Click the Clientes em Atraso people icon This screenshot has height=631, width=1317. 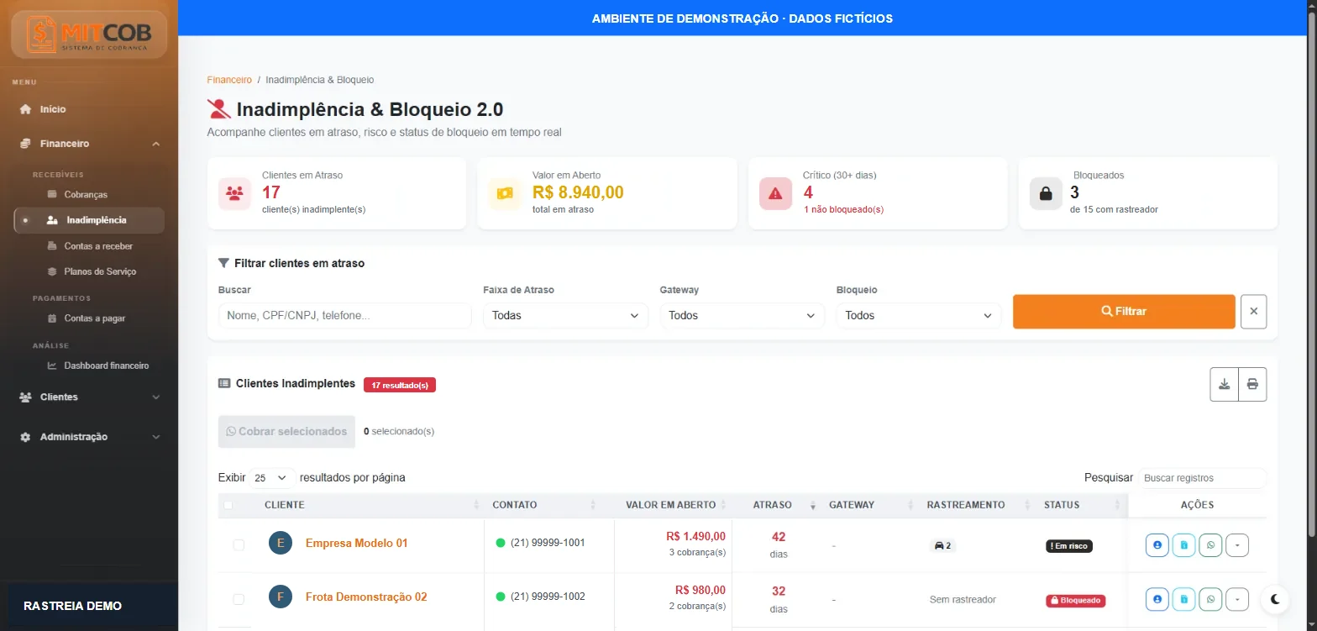pos(233,193)
